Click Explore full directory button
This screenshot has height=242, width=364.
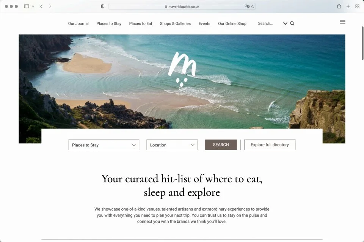270,145
